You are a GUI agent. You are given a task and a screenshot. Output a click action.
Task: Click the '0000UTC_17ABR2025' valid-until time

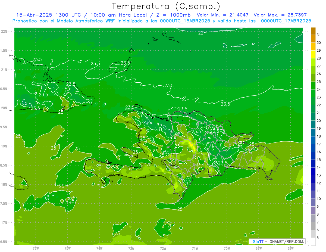pos(286,21)
